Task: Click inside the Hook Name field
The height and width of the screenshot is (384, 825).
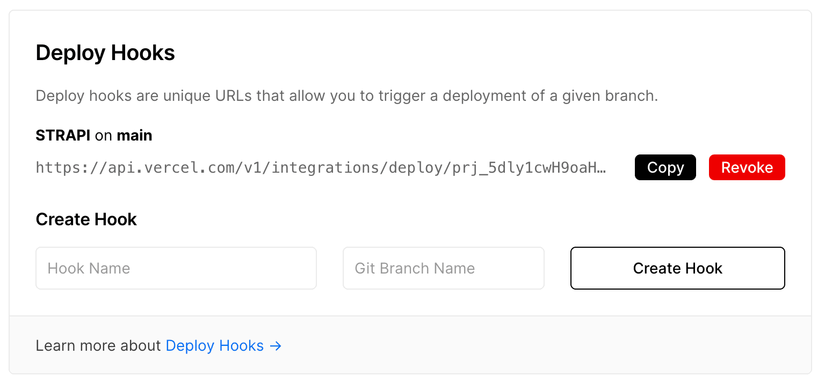Action: click(176, 268)
